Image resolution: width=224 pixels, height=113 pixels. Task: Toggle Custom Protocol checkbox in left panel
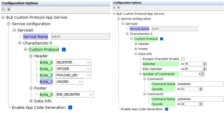[x=64, y=50]
